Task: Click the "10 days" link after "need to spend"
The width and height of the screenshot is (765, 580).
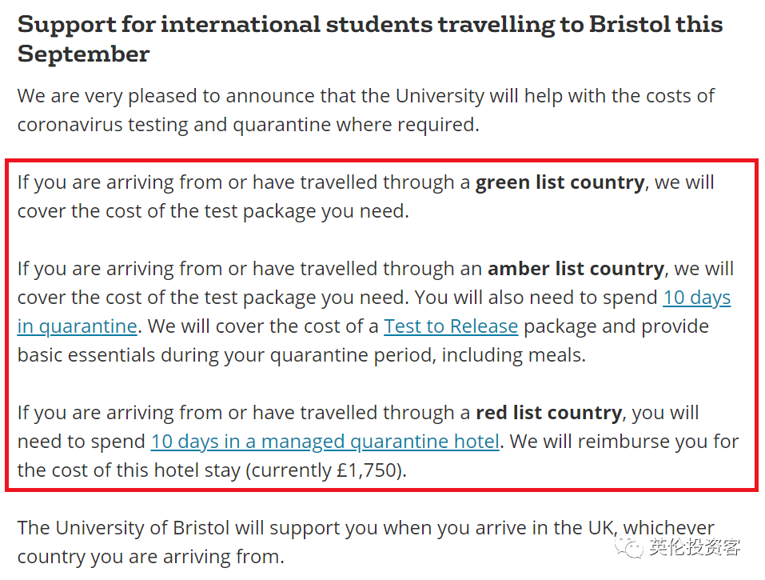Action: (x=697, y=298)
